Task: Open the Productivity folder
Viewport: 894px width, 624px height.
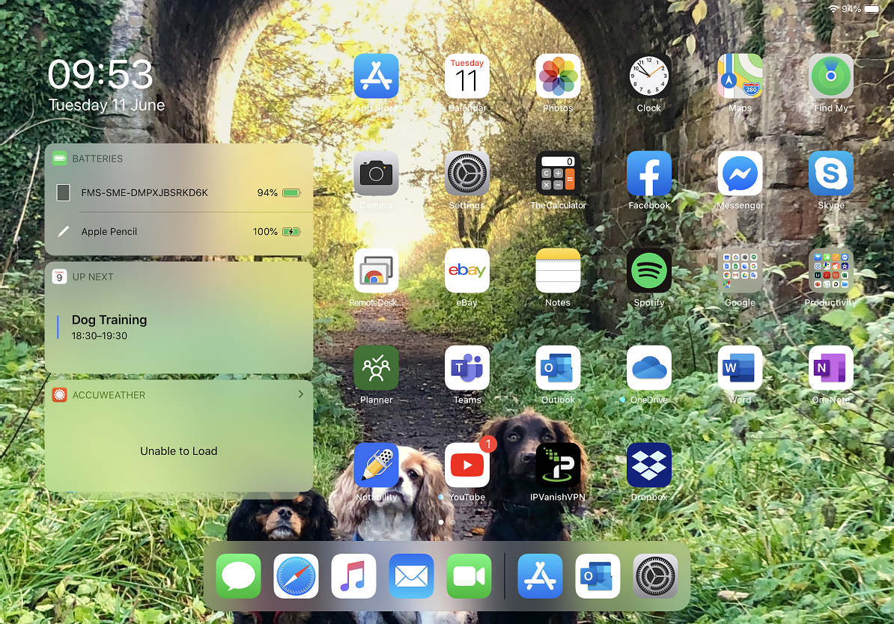Action: coord(830,271)
